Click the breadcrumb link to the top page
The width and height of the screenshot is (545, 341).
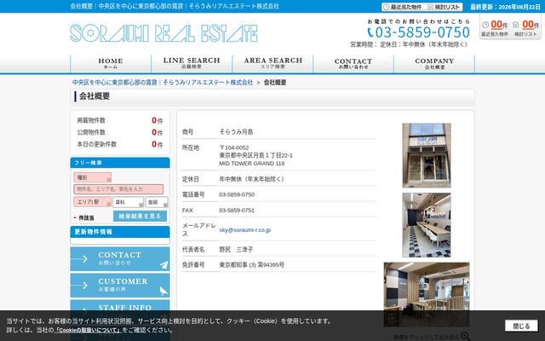click(163, 83)
